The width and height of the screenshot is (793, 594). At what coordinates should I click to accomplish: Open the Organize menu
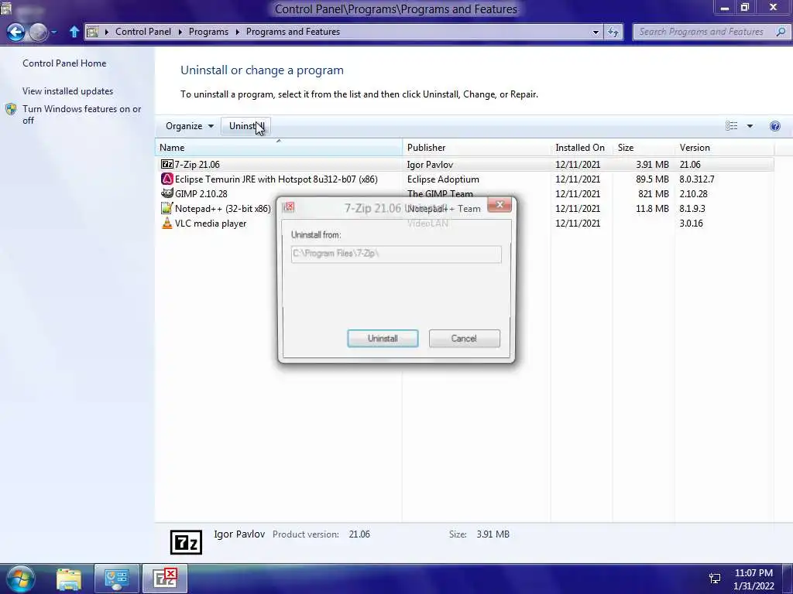coord(189,126)
